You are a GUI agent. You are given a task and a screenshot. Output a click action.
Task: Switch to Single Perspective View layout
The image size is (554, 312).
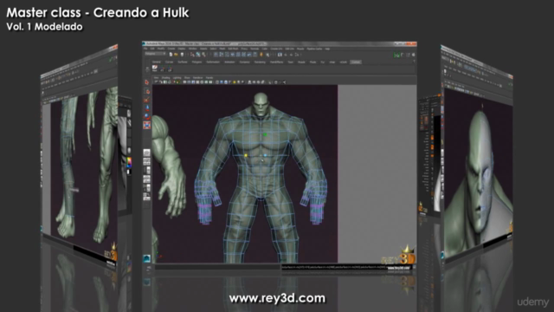click(x=146, y=153)
